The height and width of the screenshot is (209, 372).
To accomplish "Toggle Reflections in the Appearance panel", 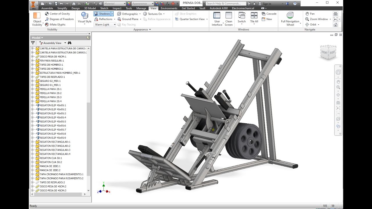I will [x=103, y=19].
